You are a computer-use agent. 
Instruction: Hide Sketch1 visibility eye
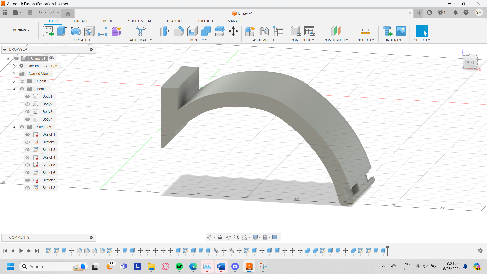click(28, 134)
